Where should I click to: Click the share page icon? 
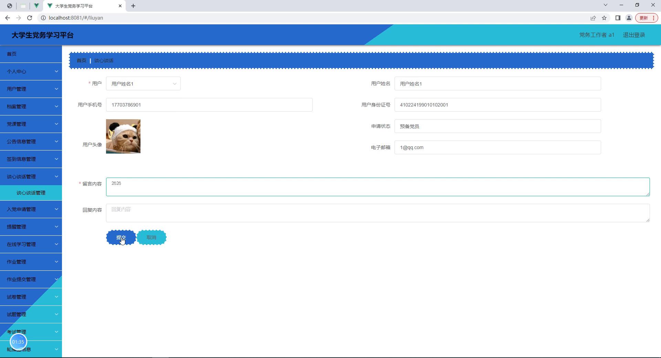point(593,18)
